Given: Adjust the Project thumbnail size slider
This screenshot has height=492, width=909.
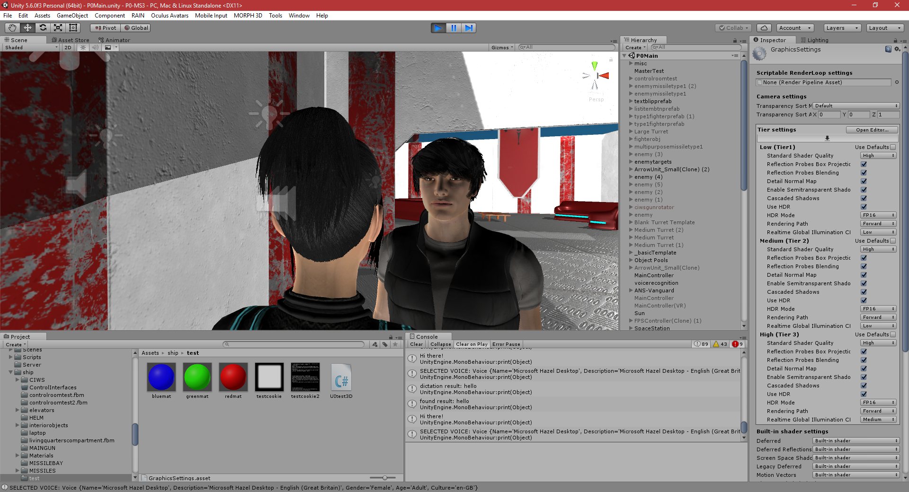Looking at the screenshot, I should point(385,478).
